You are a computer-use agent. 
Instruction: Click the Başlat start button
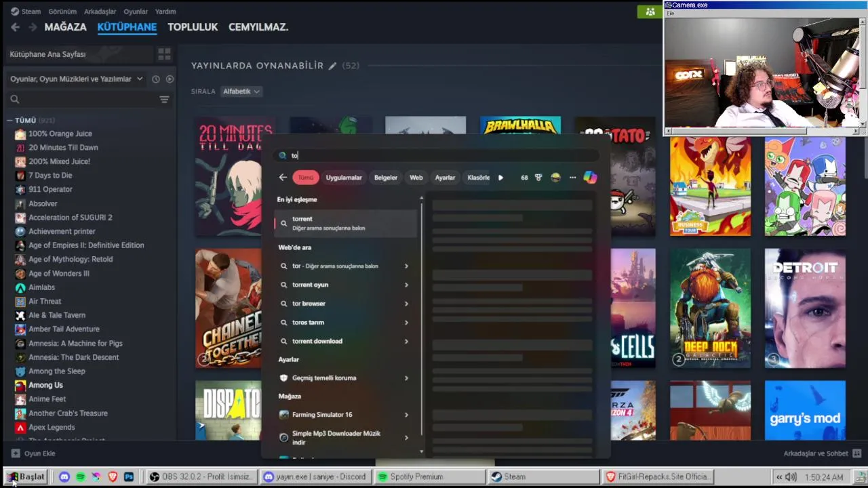tap(26, 477)
